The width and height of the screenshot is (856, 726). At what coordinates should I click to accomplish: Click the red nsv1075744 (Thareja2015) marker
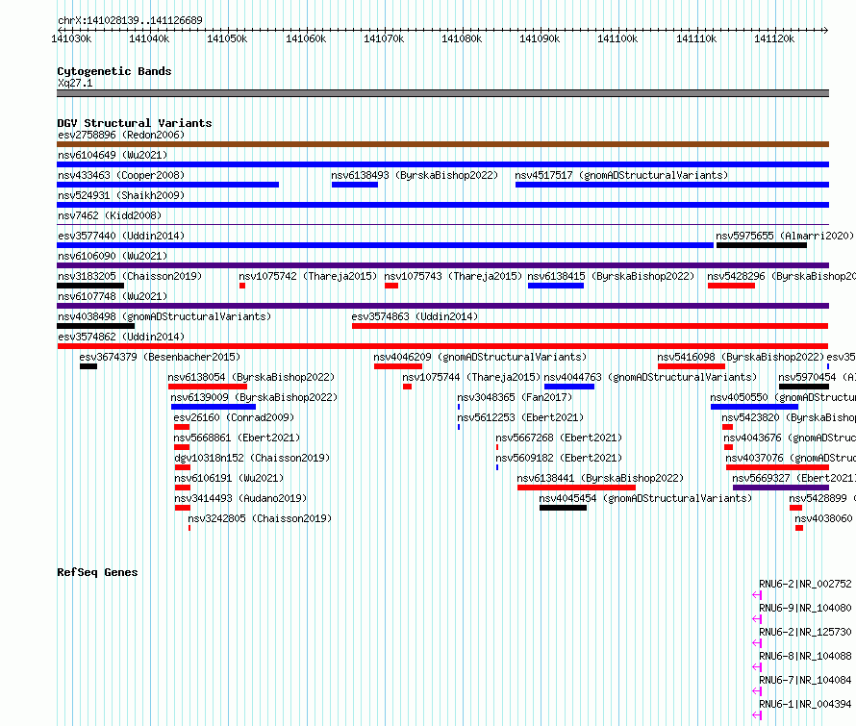coord(407,387)
